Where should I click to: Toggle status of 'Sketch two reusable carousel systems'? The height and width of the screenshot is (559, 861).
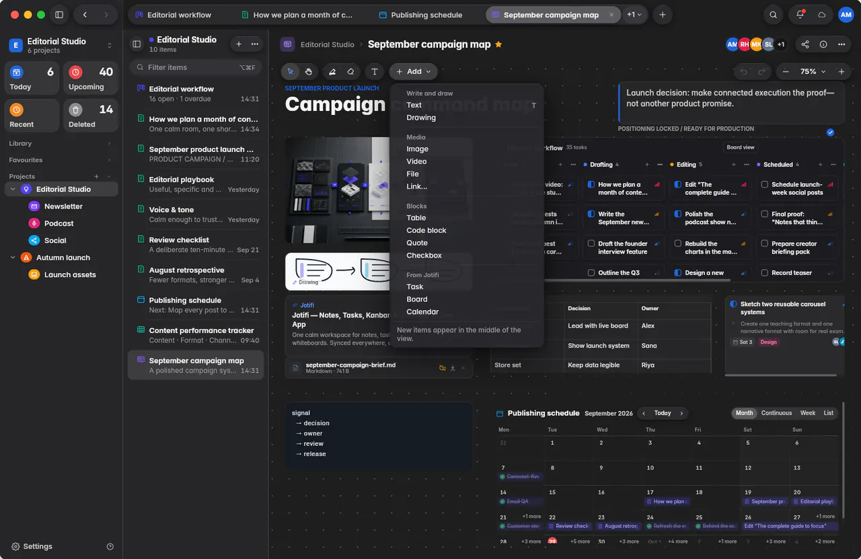point(734,304)
